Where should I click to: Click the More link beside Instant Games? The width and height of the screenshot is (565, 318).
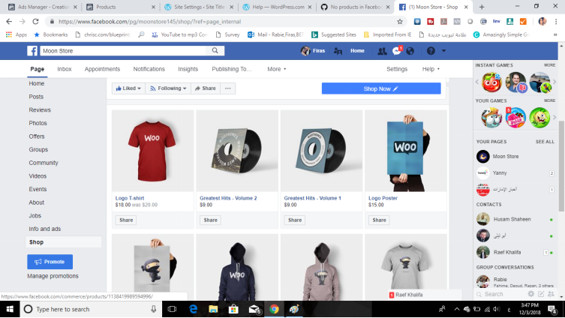tap(549, 65)
